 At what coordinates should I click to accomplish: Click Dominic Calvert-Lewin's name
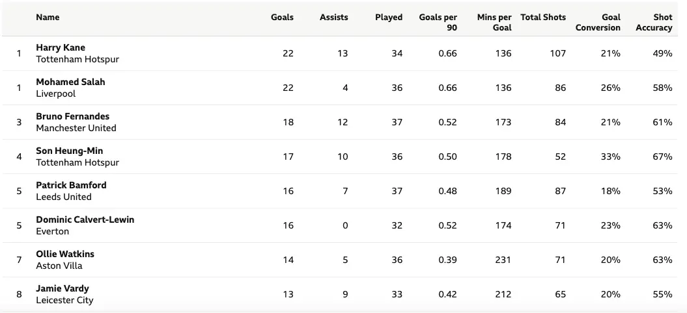point(85,219)
